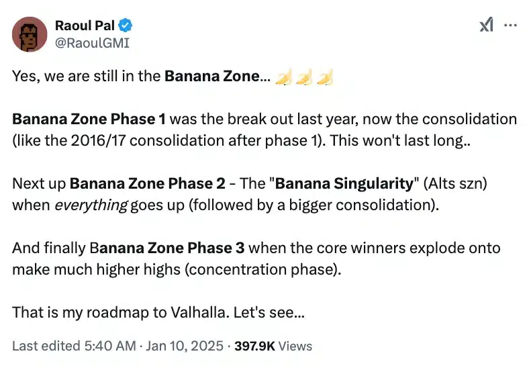Image resolution: width=529 pixels, height=368 pixels.
Task: Click the bold "Banana Zone Phase 3" text
Action: 167,248
